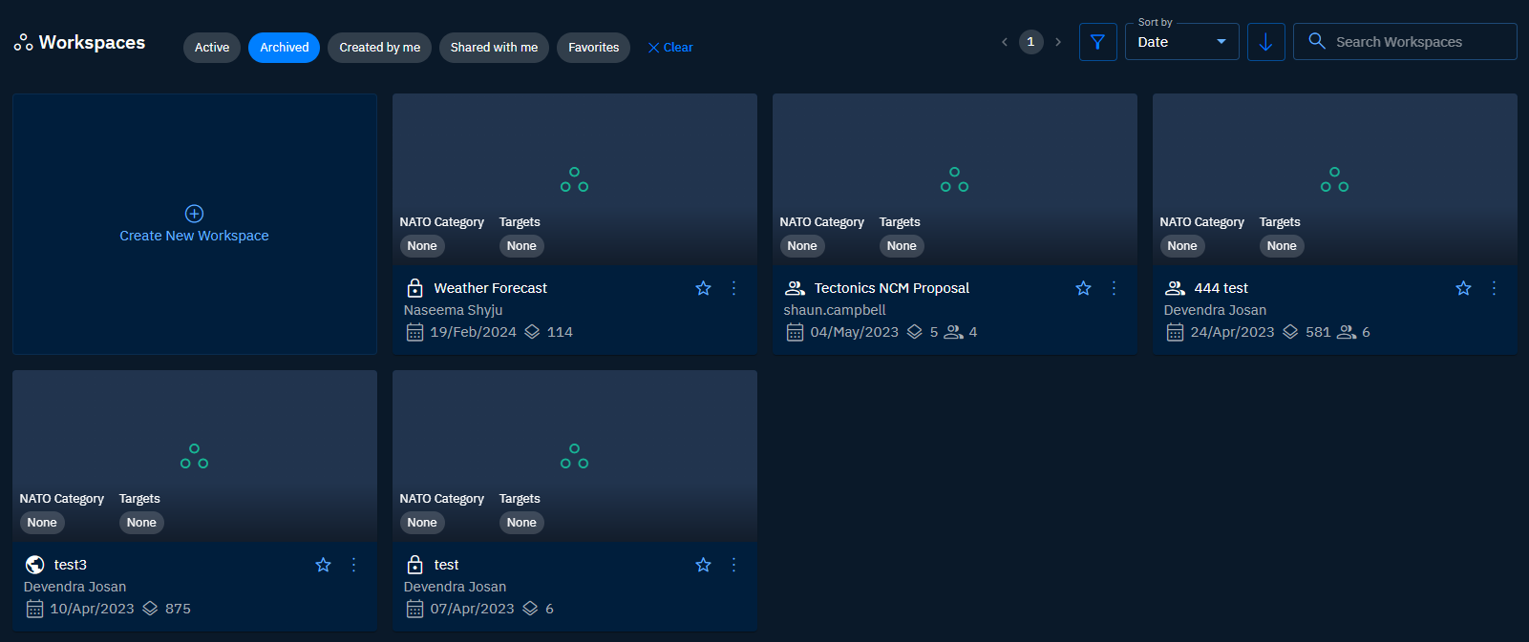Image resolution: width=1529 pixels, height=642 pixels.
Task: Switch to Shared with me filter
Action: pos(494,48)
